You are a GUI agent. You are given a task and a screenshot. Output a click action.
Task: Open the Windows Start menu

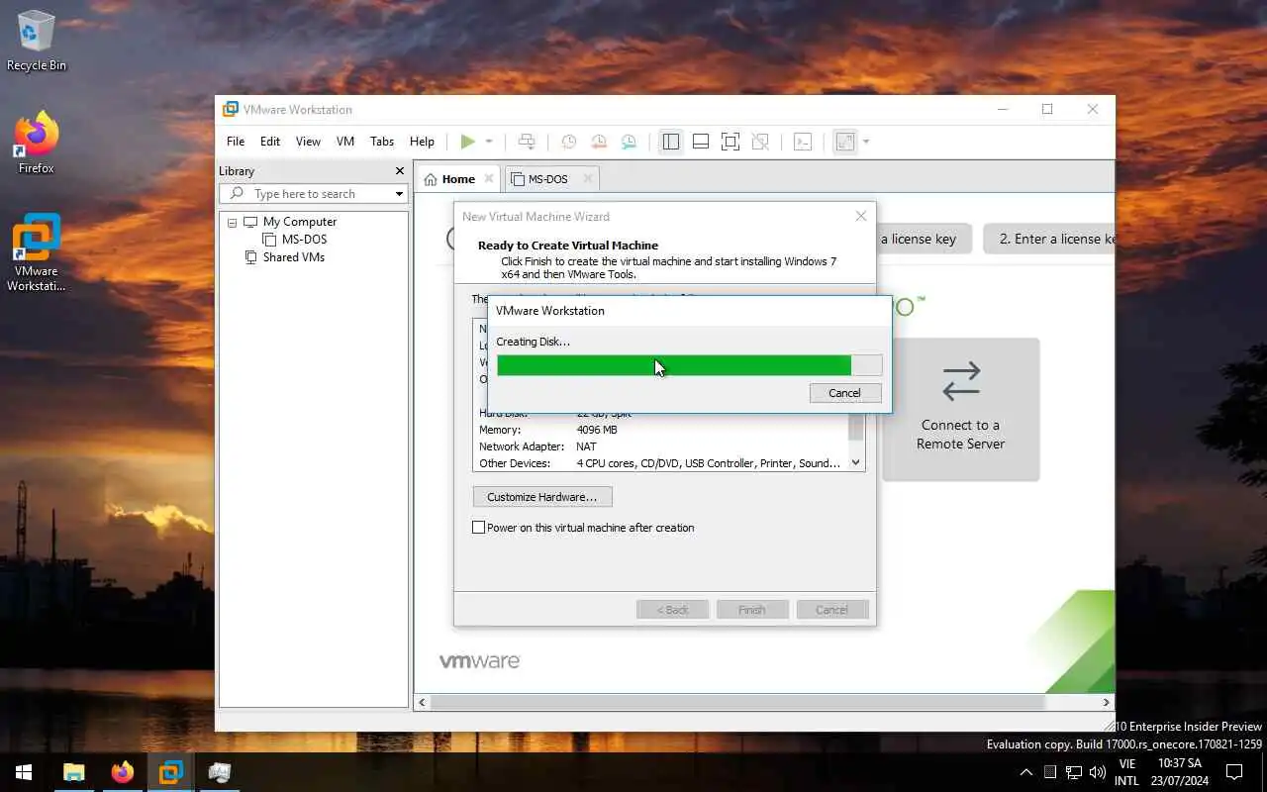(x=24, y=772)
